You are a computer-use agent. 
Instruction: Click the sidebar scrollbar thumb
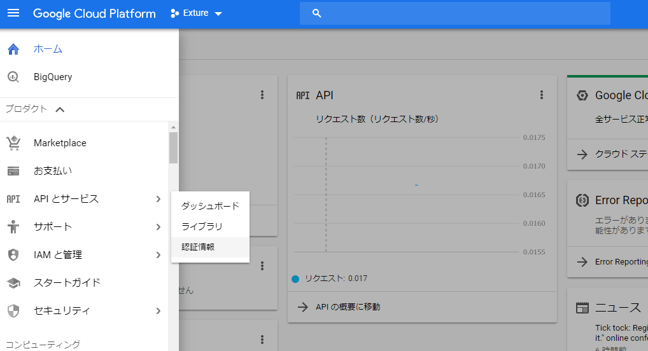click(173, 148)
